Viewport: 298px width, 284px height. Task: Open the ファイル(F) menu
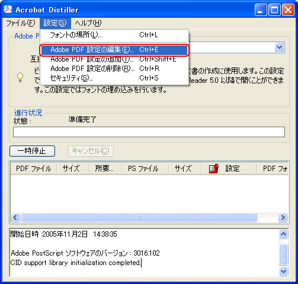click(x=21, y=23)
